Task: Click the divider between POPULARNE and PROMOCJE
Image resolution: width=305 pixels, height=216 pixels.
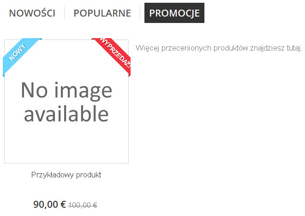Action: click(x=140, y=13)
